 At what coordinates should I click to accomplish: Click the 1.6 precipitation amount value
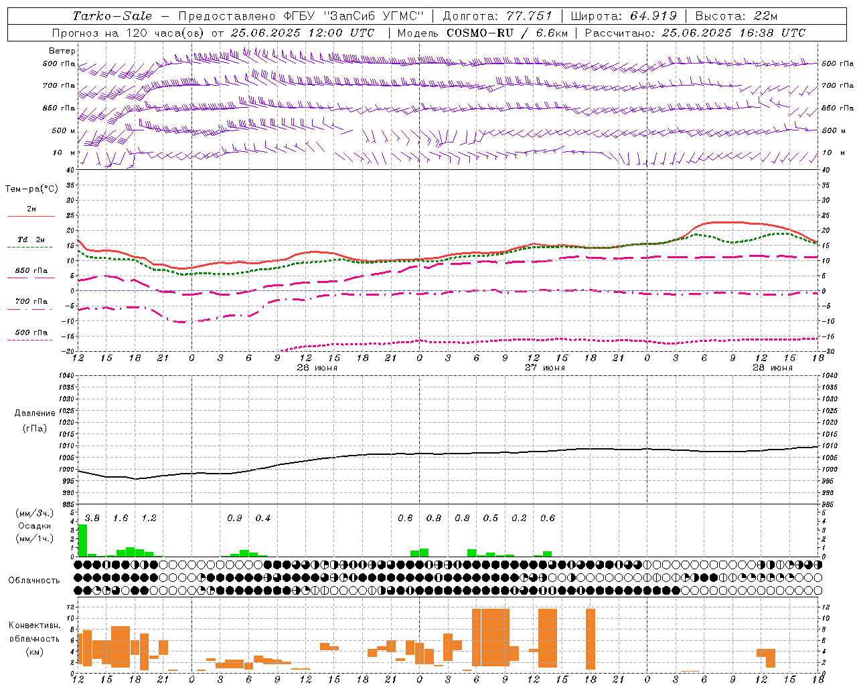click(x=121, y=518)
